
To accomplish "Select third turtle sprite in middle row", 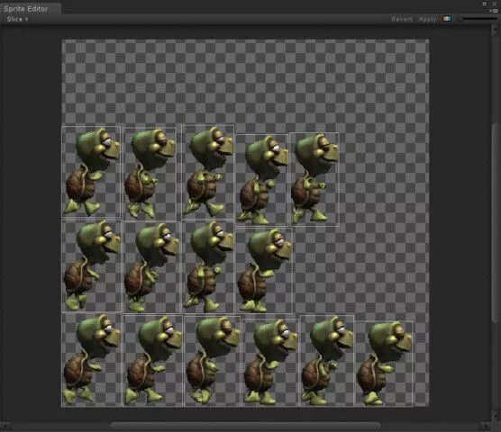I will coord(208,266).
